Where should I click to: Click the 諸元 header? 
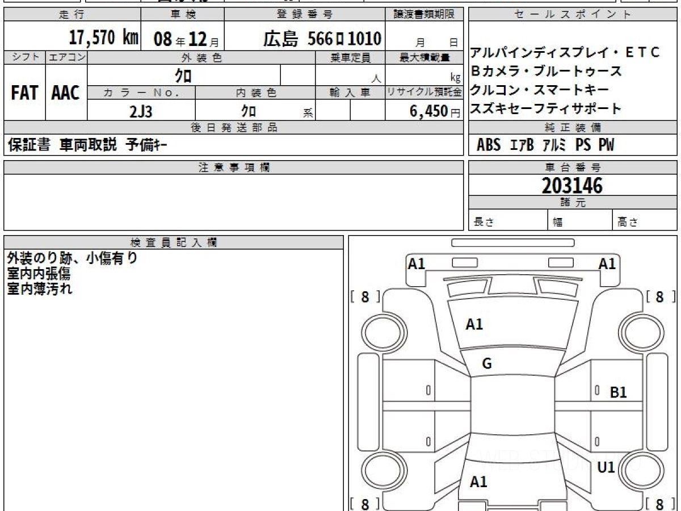coord(573,203)
